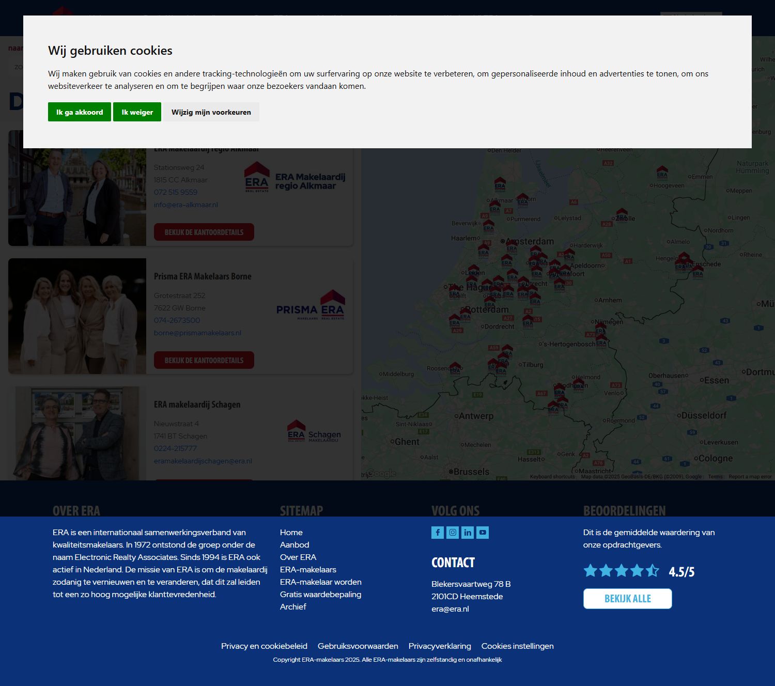Open the Gebruiksvoorwaarden link
This screenshot has width=775, height=686.
click(x=359, y=646)
